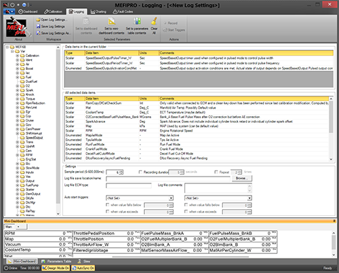This screenshot has width=339, height=273.
Task: Toggle Design Mode On in the status bar
Action: tap(56, 268)
